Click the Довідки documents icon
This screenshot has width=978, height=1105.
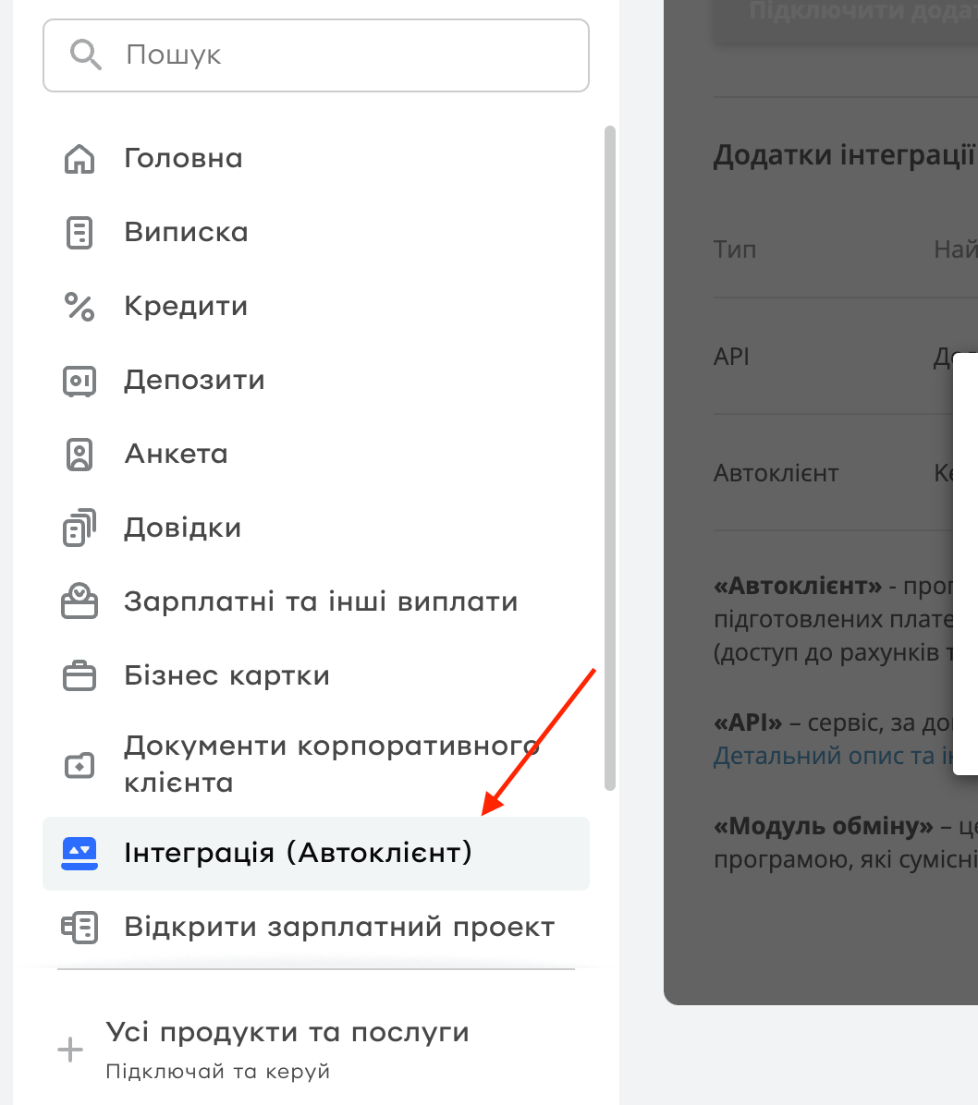pyautogui.click(x=79, y=528)
